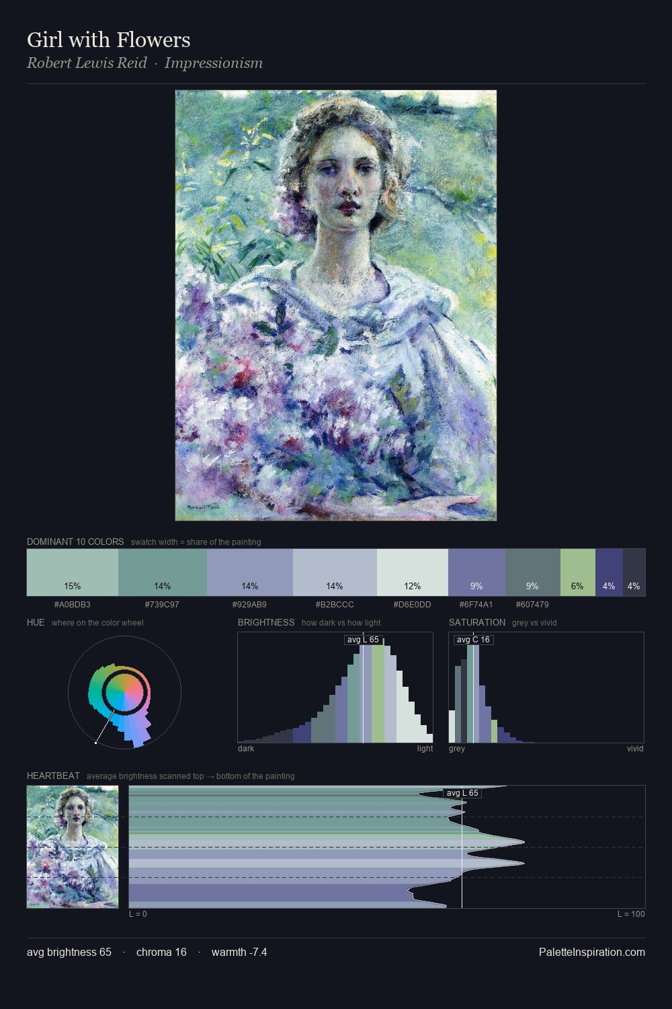Choose the #B2BCCC light blue swatch

pos(335,572)
